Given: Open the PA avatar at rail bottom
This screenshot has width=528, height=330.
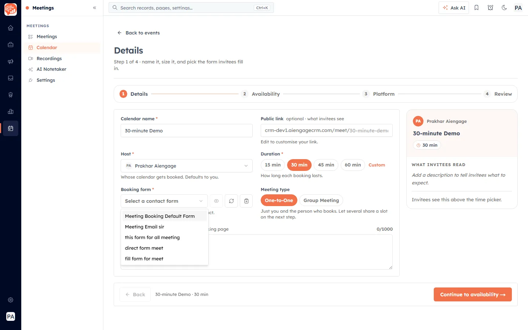Looking at the screenshot, I should click(11, 316).
